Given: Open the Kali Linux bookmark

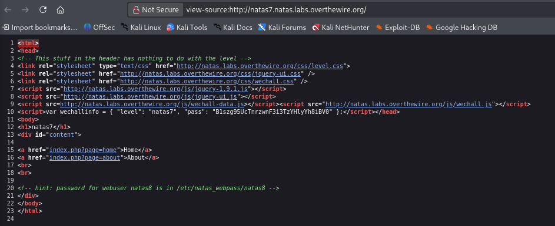Looking at the screenshot, I should (x=141, y=27).
